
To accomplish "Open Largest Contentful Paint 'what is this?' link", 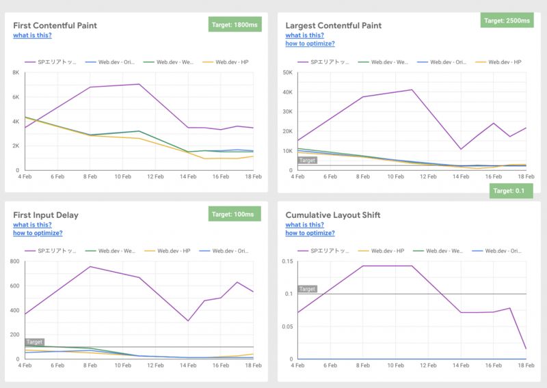I will coord(304,36).
